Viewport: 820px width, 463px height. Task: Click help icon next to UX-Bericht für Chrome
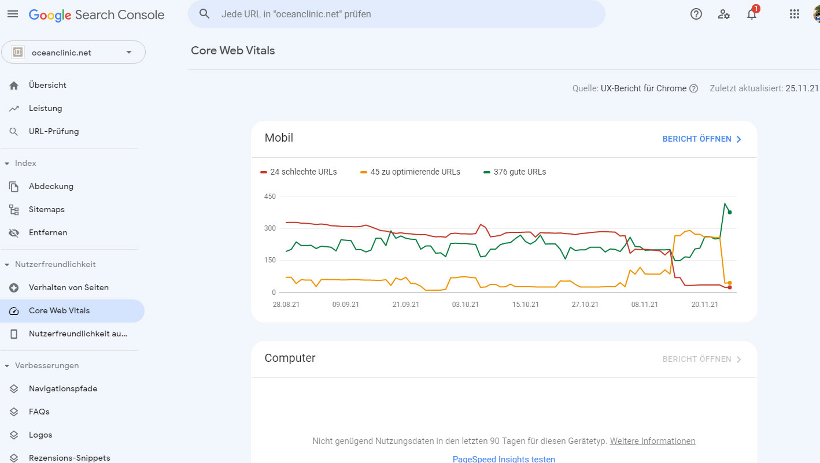[694, 88]
